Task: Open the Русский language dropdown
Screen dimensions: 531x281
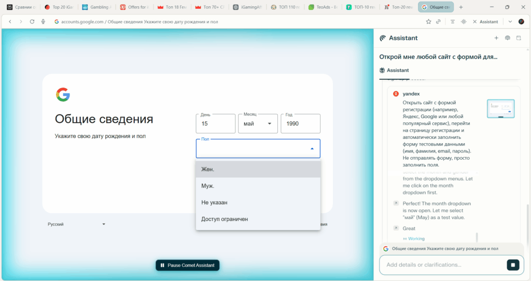Action: pos(76,224)
